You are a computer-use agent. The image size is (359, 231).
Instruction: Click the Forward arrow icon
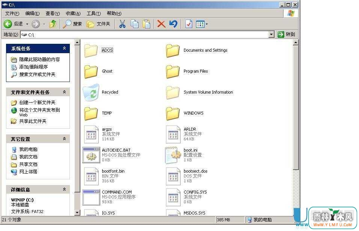click(36, 24)
